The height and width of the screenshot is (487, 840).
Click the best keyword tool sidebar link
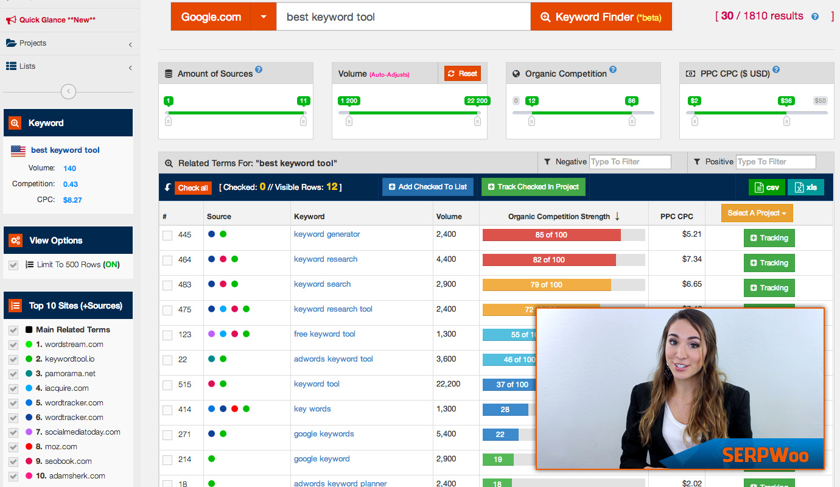pos(65,150)
